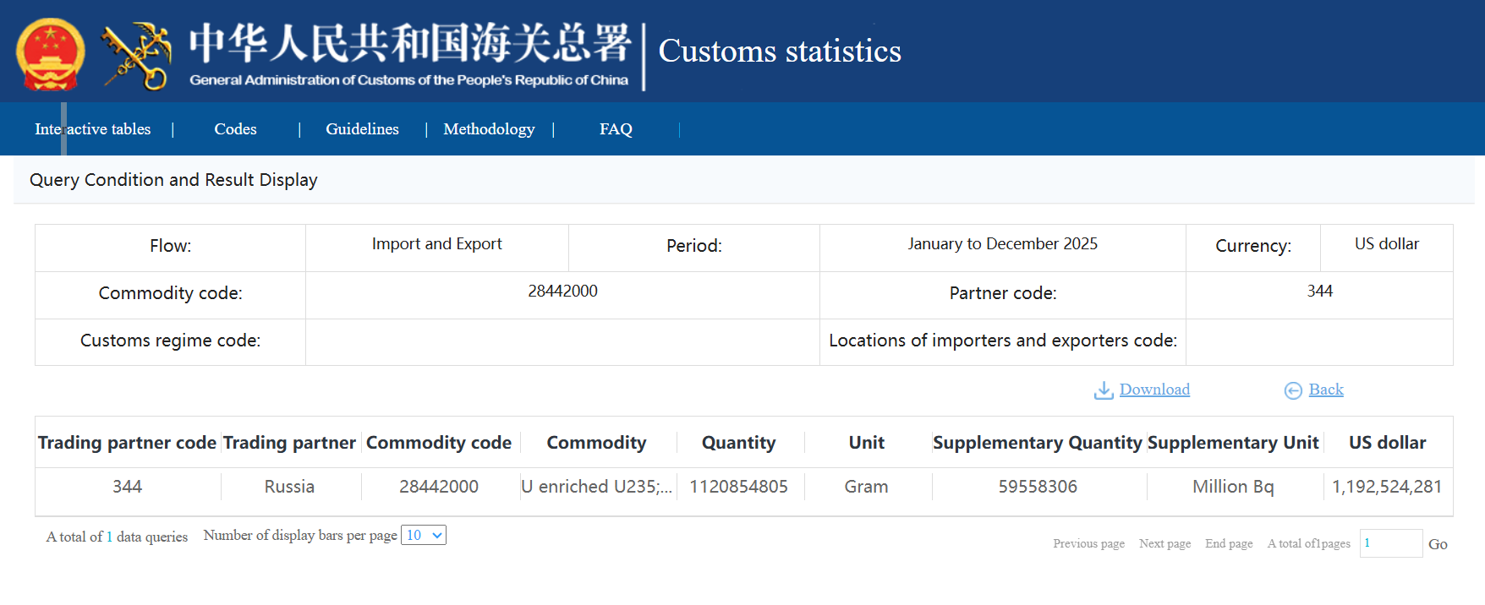
Task: Expand the display bars per page dropdown
Action: 424,536
